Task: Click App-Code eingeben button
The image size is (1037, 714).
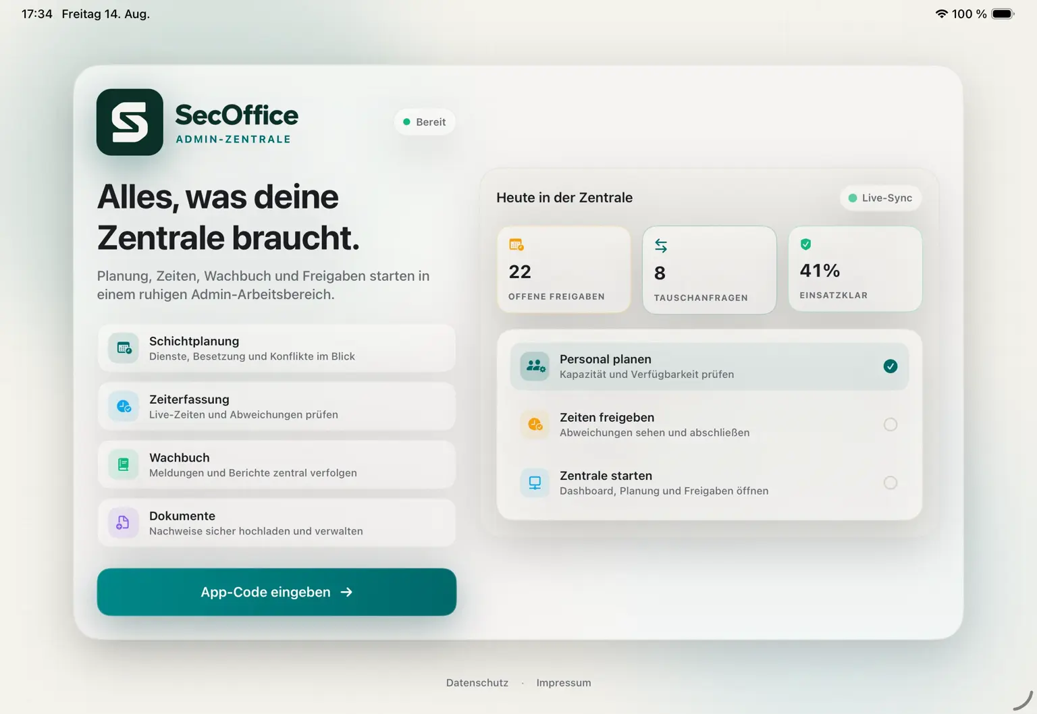Action: 277,592
